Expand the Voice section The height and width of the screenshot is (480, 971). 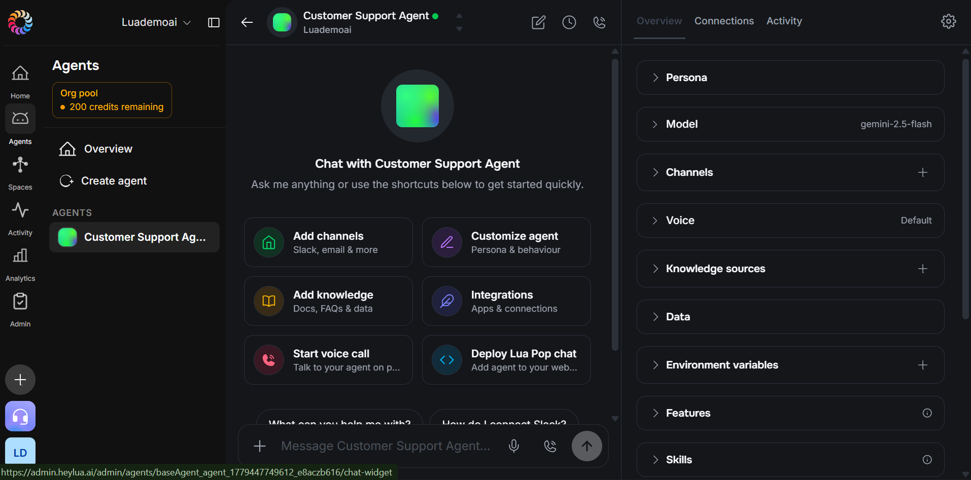tap(790, 220)
